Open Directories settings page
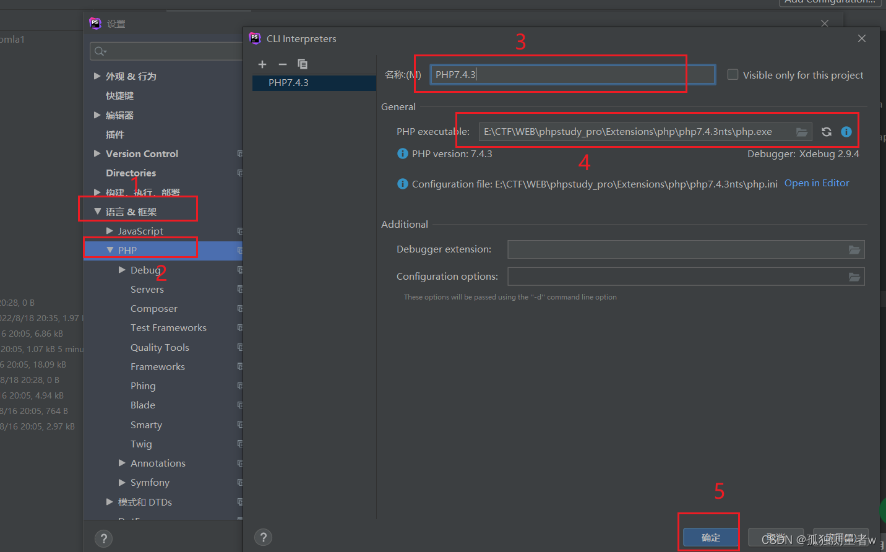The image size is (886, 552). 131,173
